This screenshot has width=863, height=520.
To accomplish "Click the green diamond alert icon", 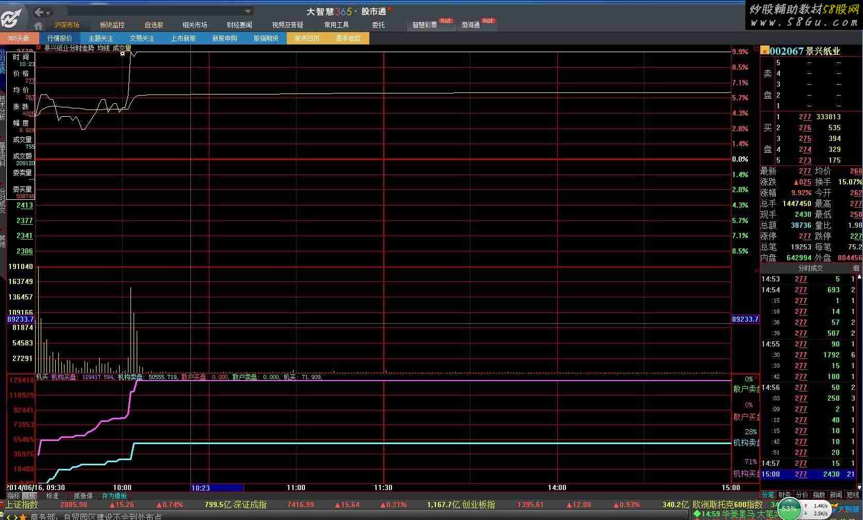I will click(x=697, y=514).
